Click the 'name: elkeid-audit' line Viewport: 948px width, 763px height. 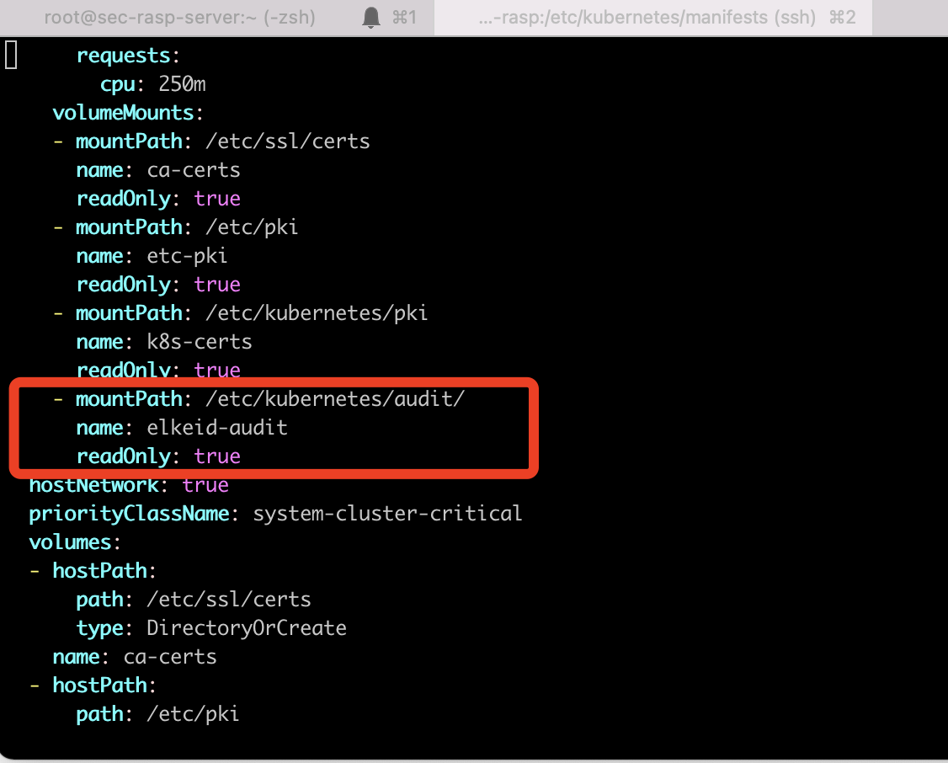point(181,428)
